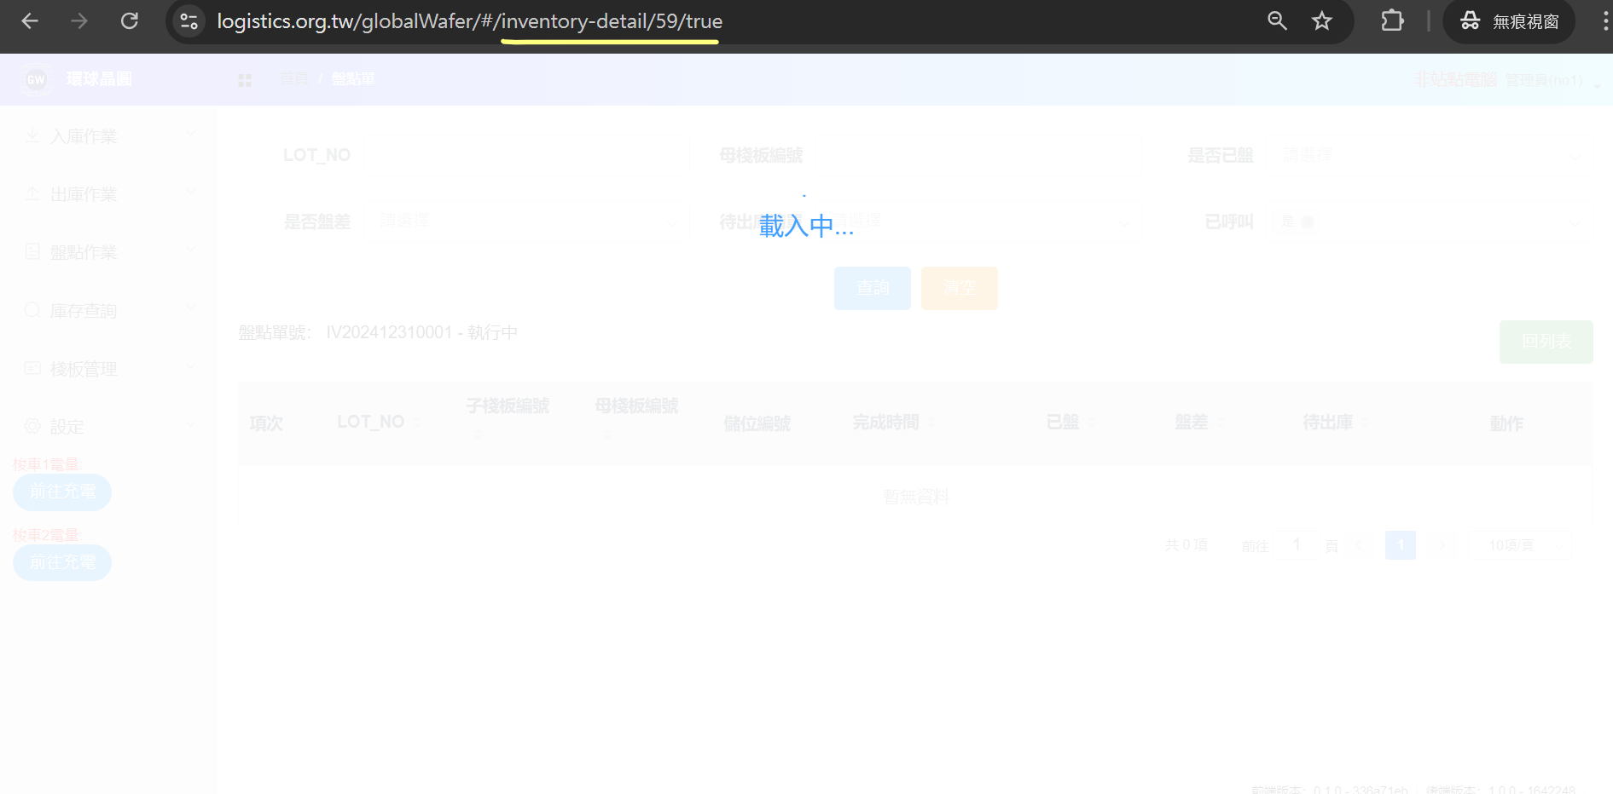Open the 是否盤差 select dropdown
This screenshot has height=794, width=1613.
coord(528,222)
